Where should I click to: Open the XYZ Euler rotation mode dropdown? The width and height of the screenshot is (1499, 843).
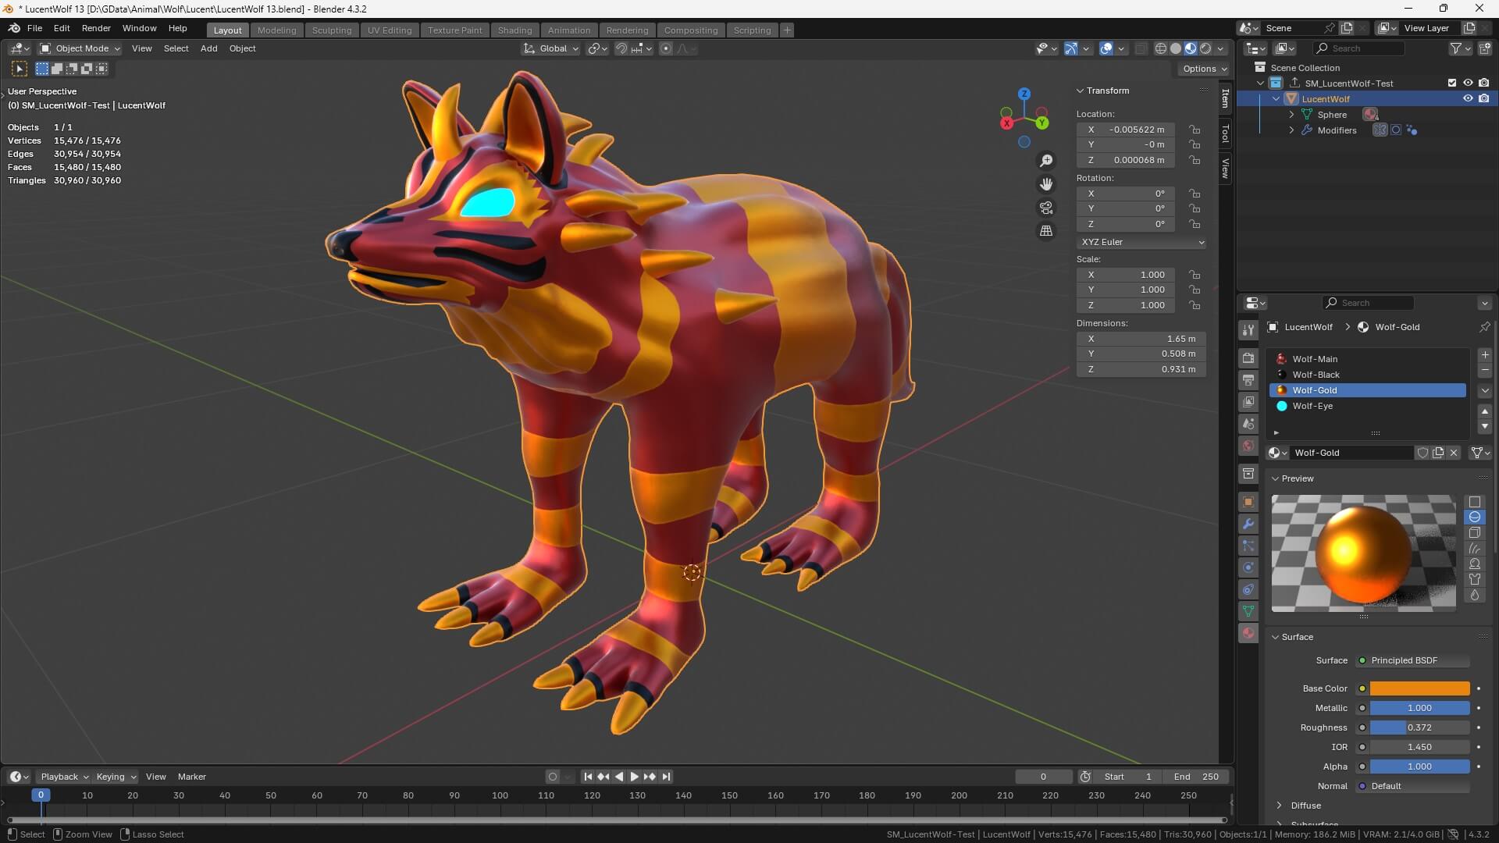[x=1141, y=242]
